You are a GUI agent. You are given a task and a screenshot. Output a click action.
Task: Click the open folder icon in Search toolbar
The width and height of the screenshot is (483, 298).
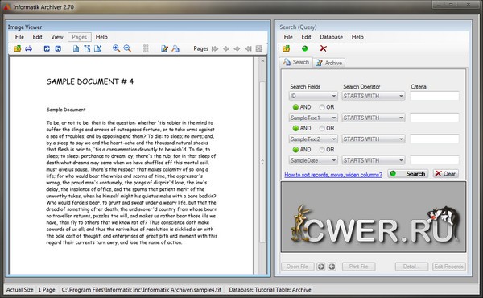coord(286,48)
